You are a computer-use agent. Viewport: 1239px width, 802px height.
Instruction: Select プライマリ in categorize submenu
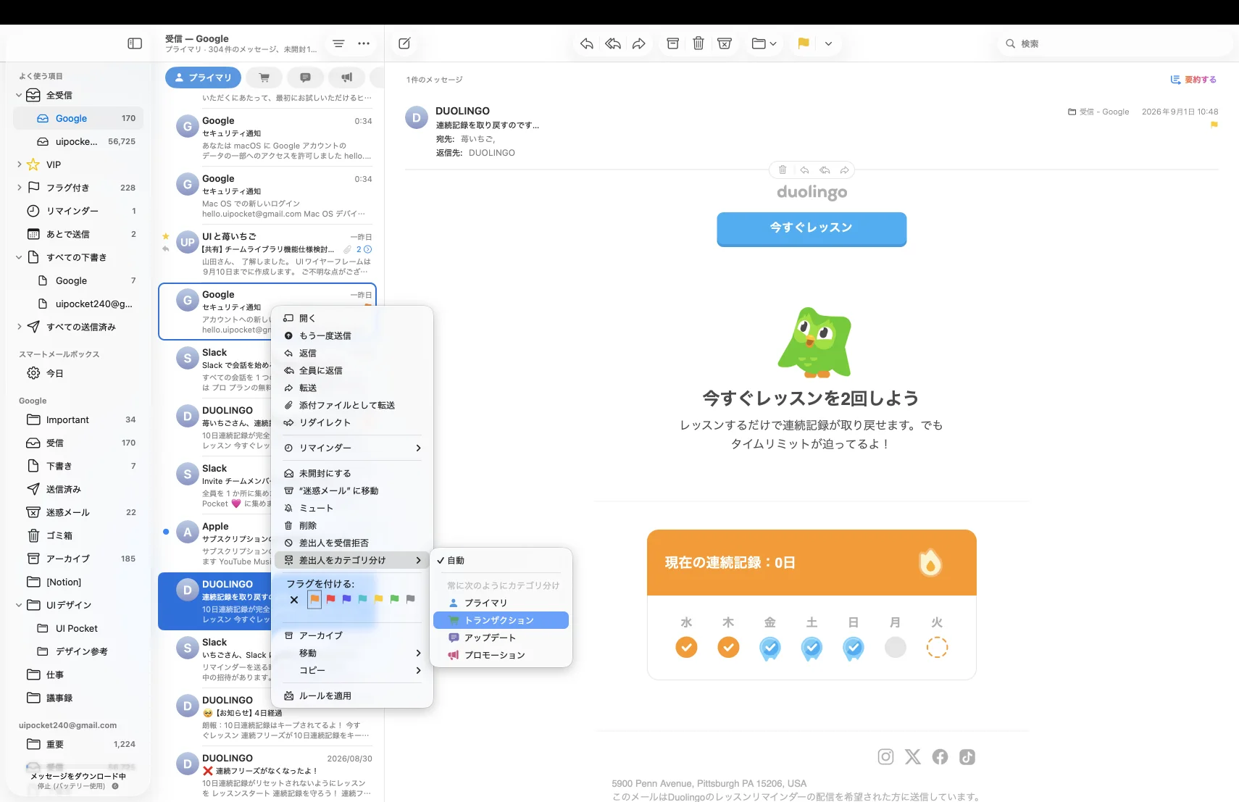click(501, 603)
